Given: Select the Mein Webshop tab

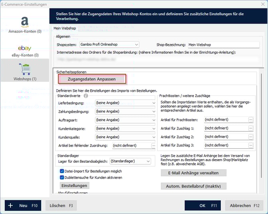Looking at the screenshot, I should pos(65,28).
